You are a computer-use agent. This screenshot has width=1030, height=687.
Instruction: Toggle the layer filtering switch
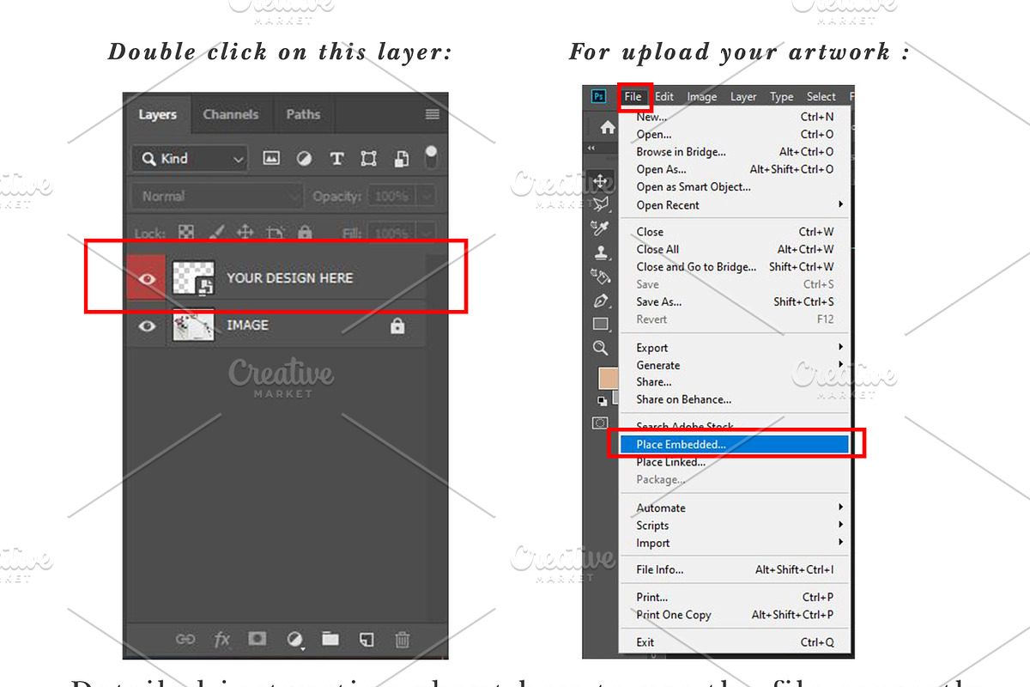click(x=431, y=156)
